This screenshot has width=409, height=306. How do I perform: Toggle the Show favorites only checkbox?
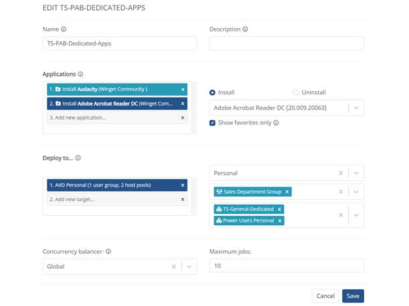(x=213, y=123)
